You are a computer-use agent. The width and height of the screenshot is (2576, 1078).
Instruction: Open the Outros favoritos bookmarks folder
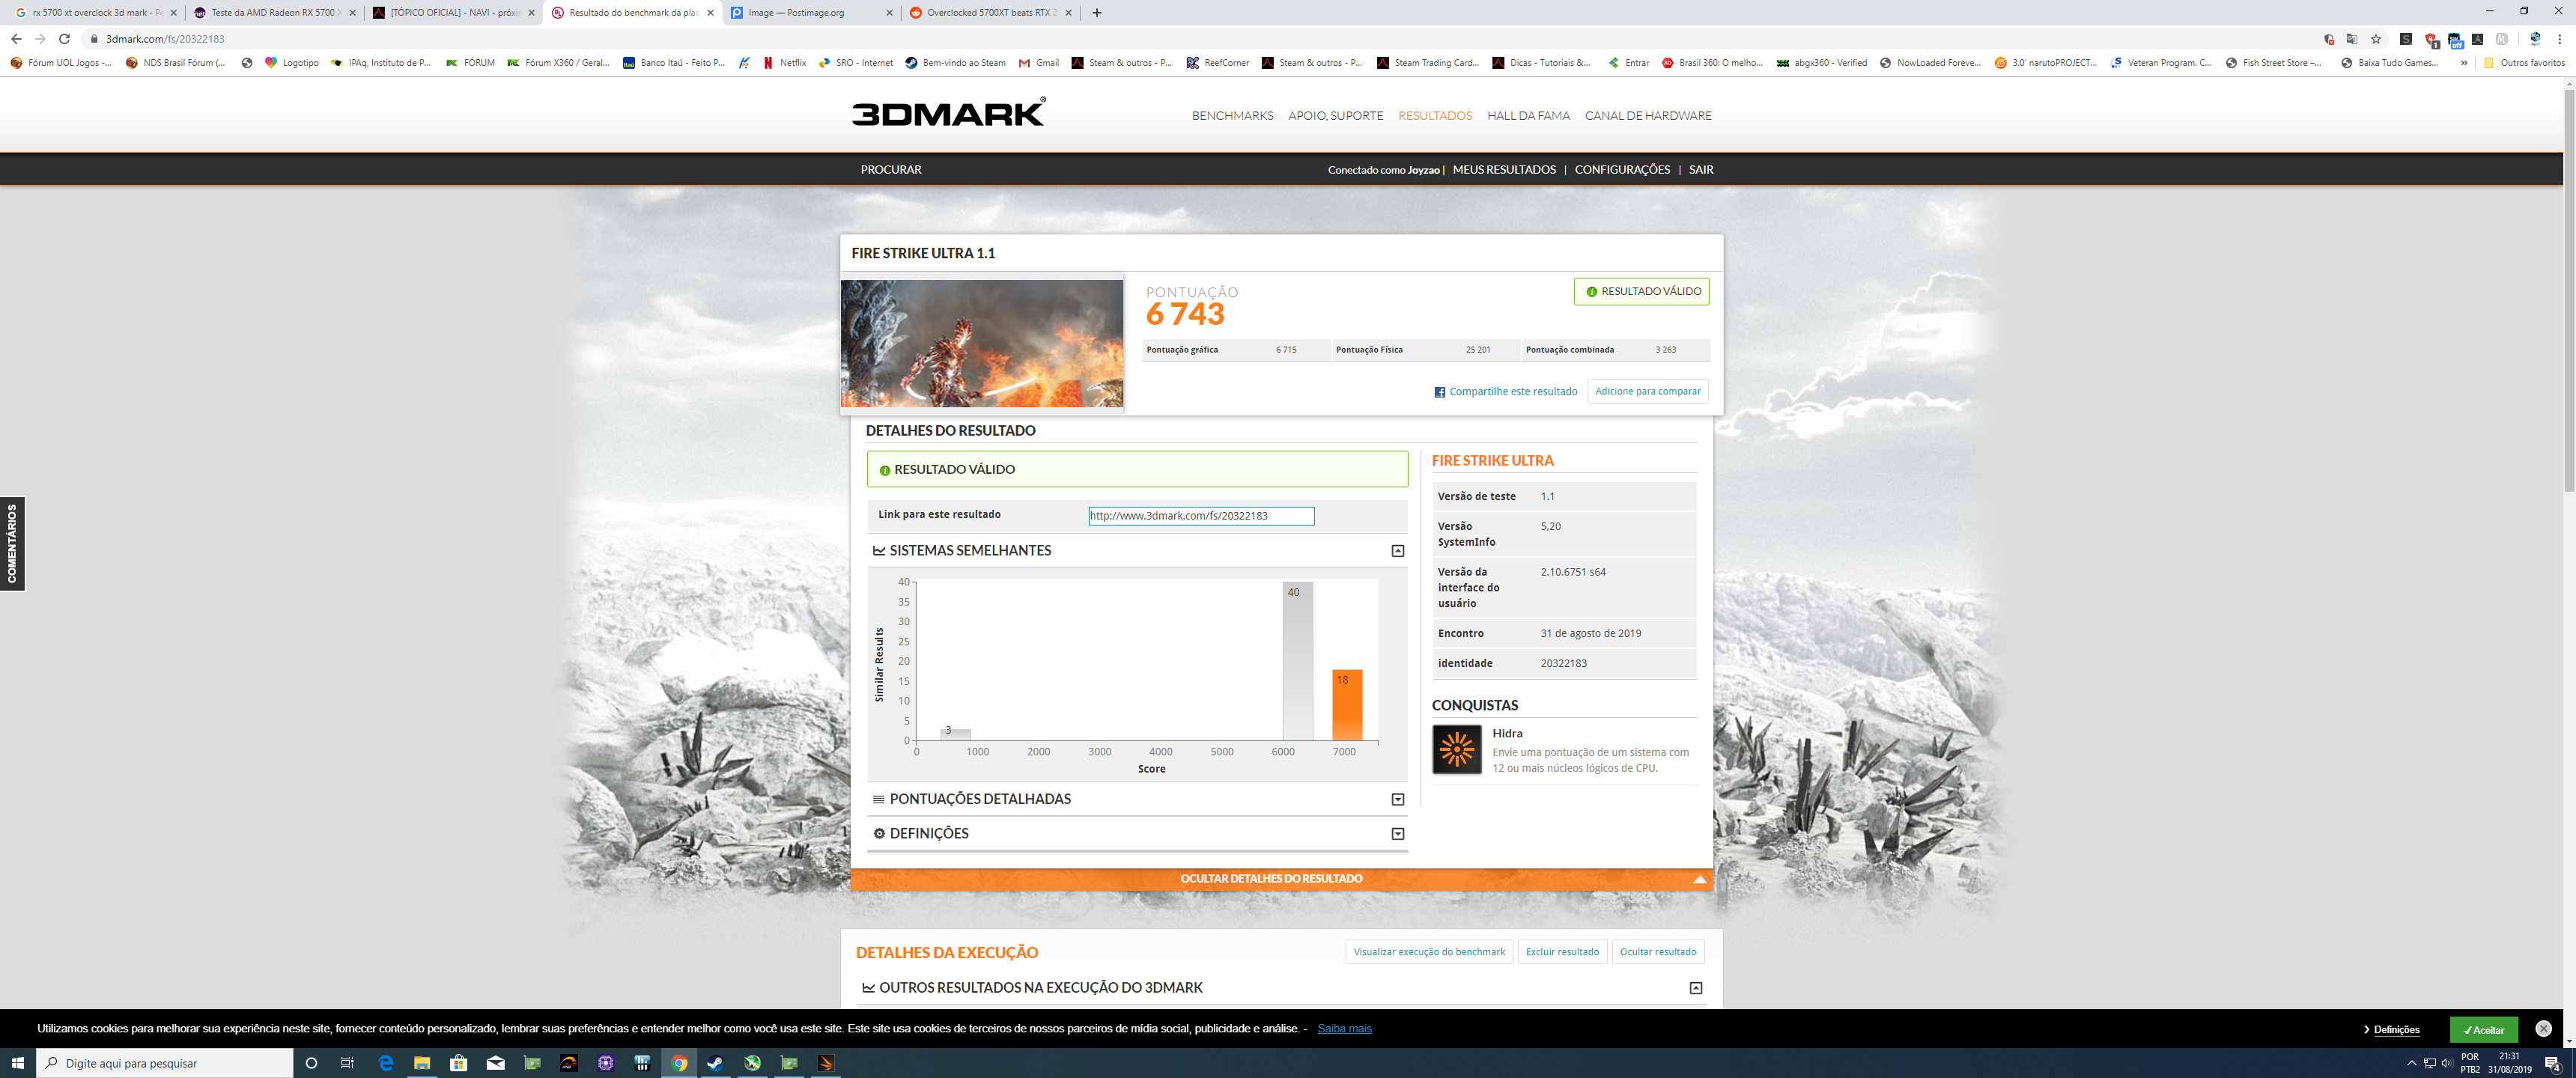pos(2524,62)
